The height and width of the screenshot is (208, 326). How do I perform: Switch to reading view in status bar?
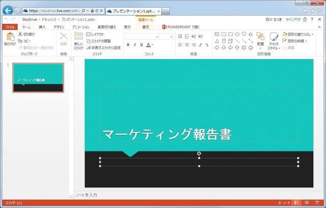[x=307, y=202]
